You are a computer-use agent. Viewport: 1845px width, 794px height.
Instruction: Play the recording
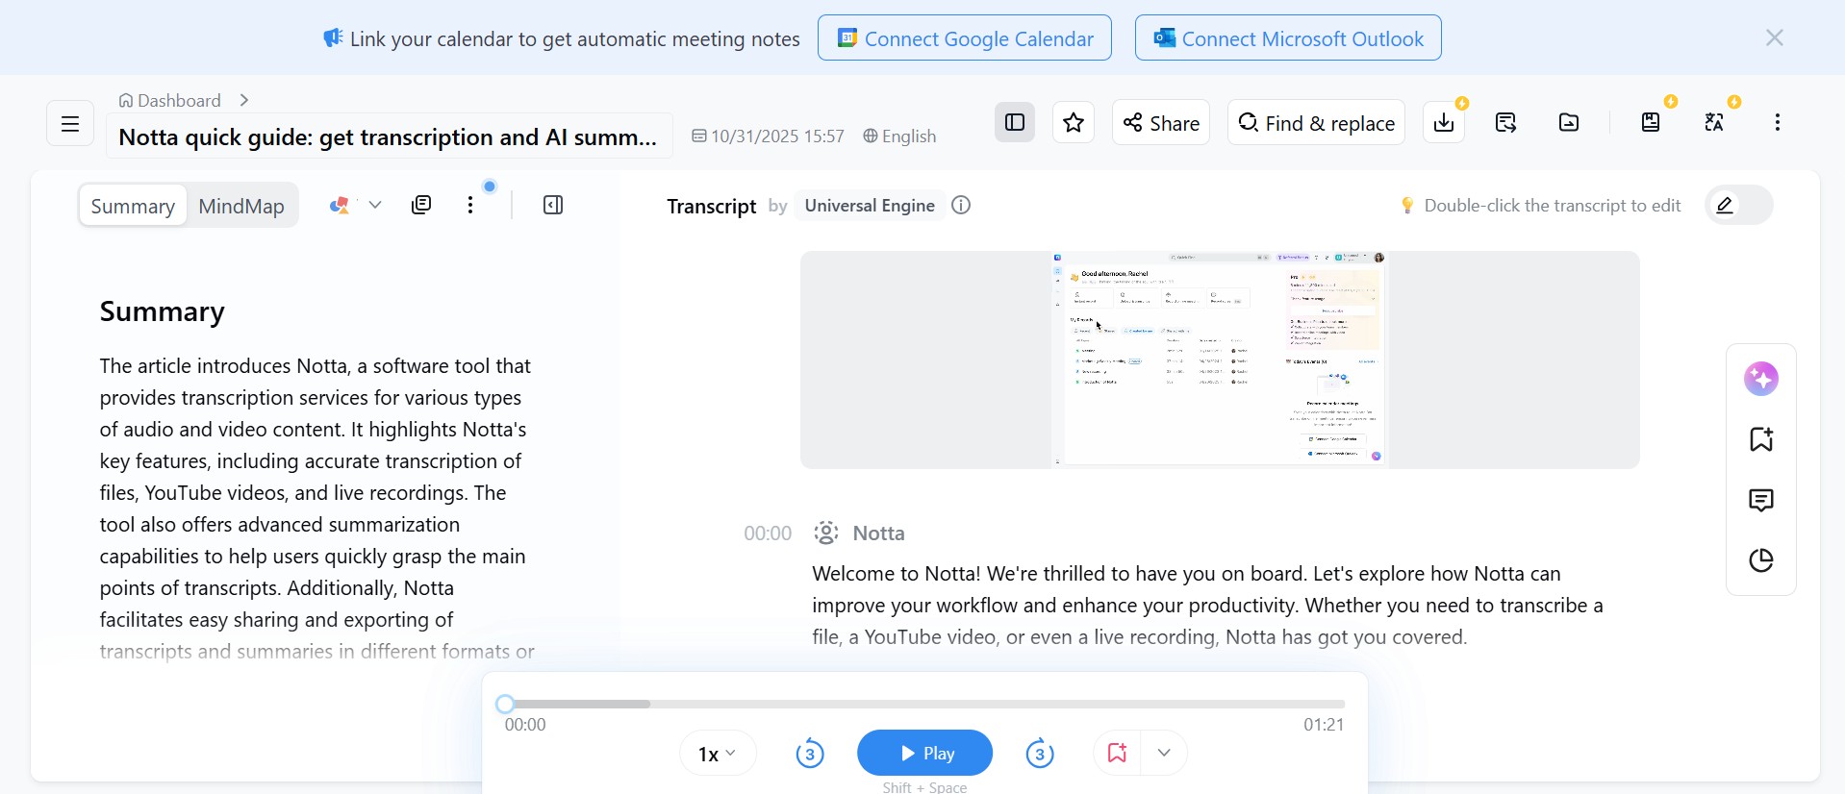(924, 753)
